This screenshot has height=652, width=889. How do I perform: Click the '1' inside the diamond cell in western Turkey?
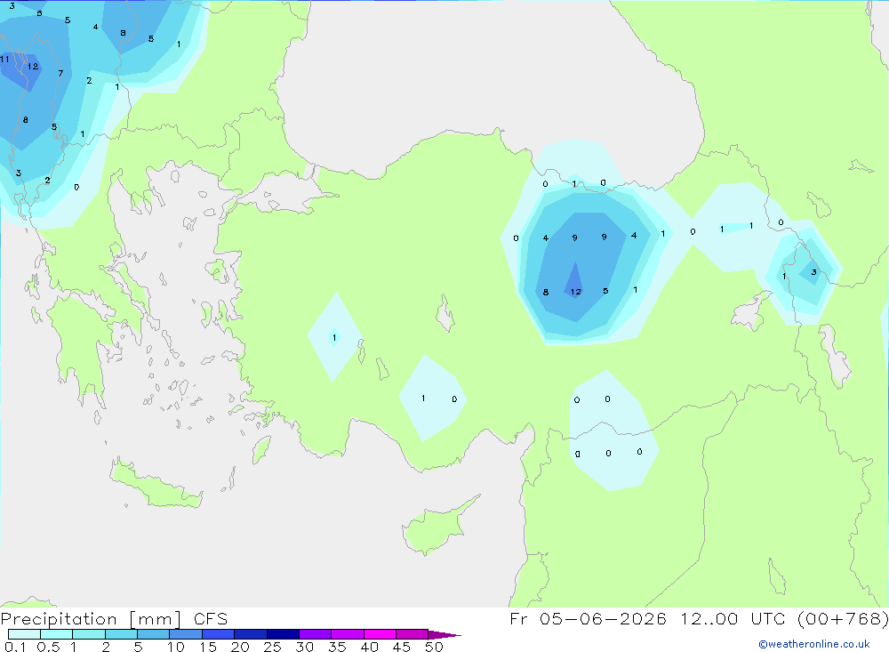(x=334, y=338)
